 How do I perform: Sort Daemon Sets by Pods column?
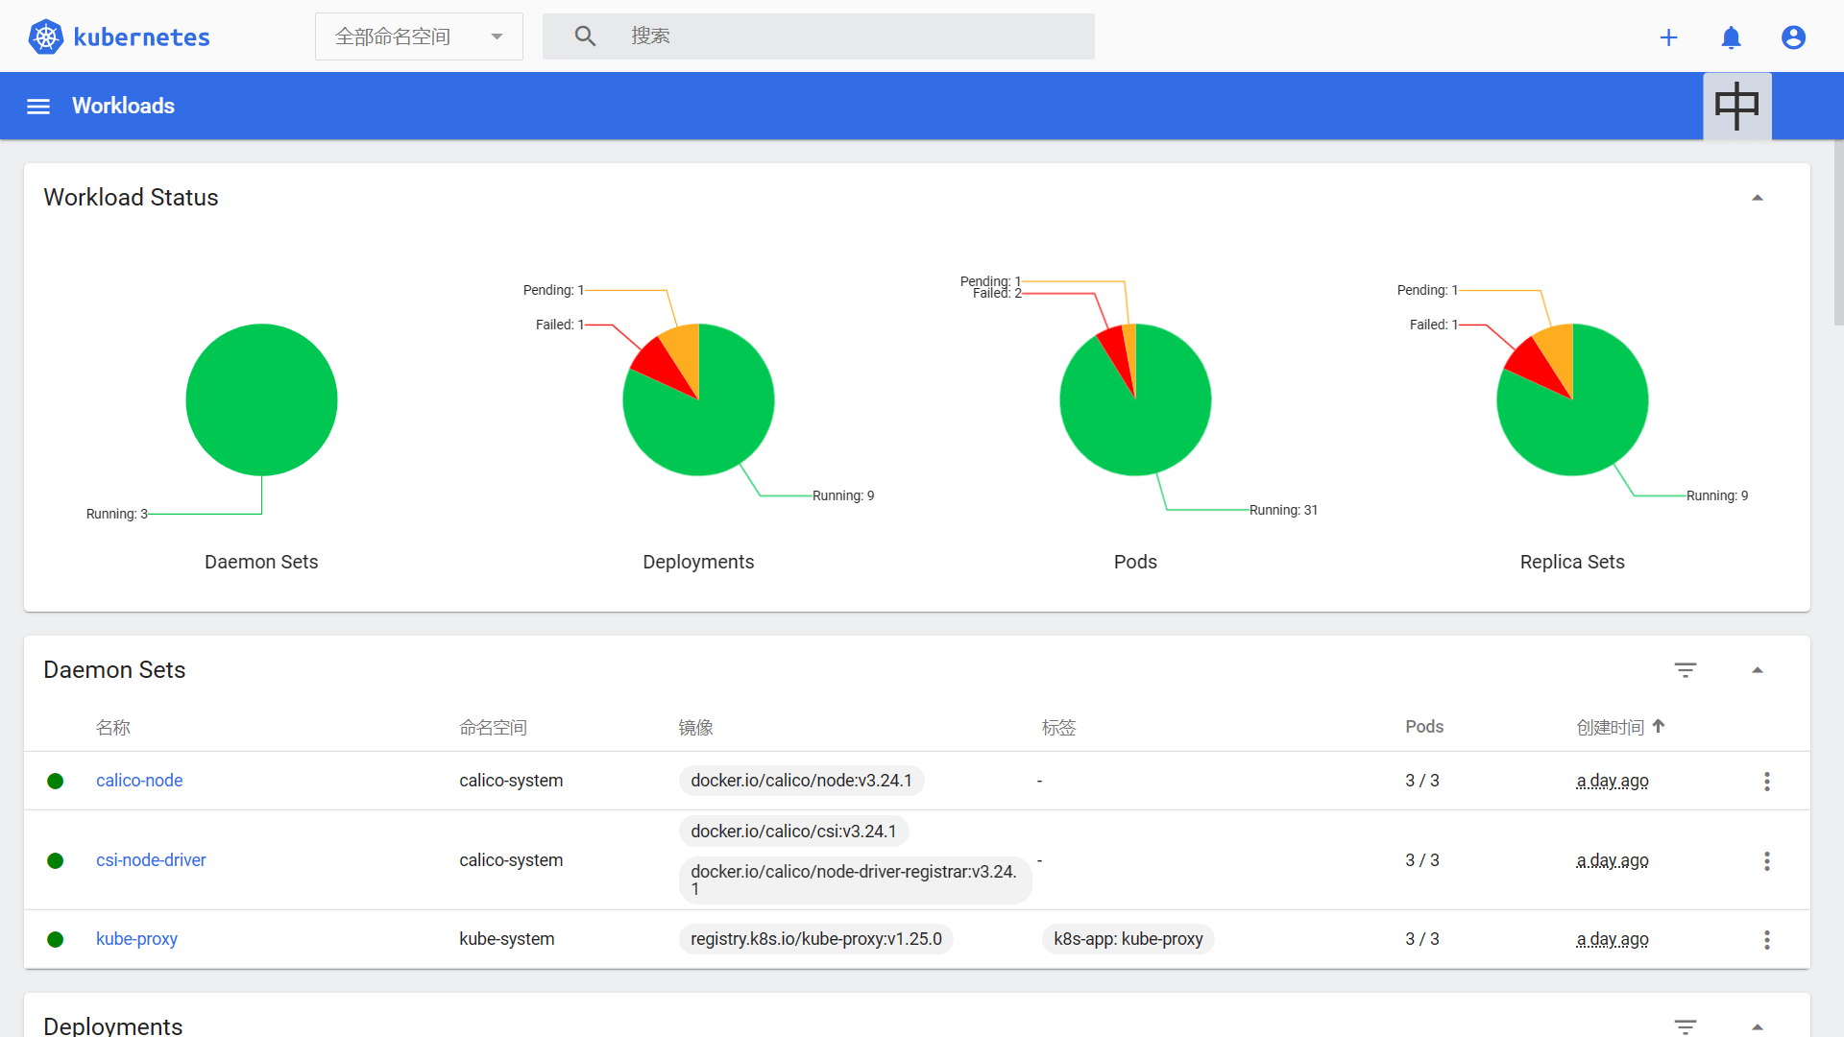click(x=1423, y=727)
